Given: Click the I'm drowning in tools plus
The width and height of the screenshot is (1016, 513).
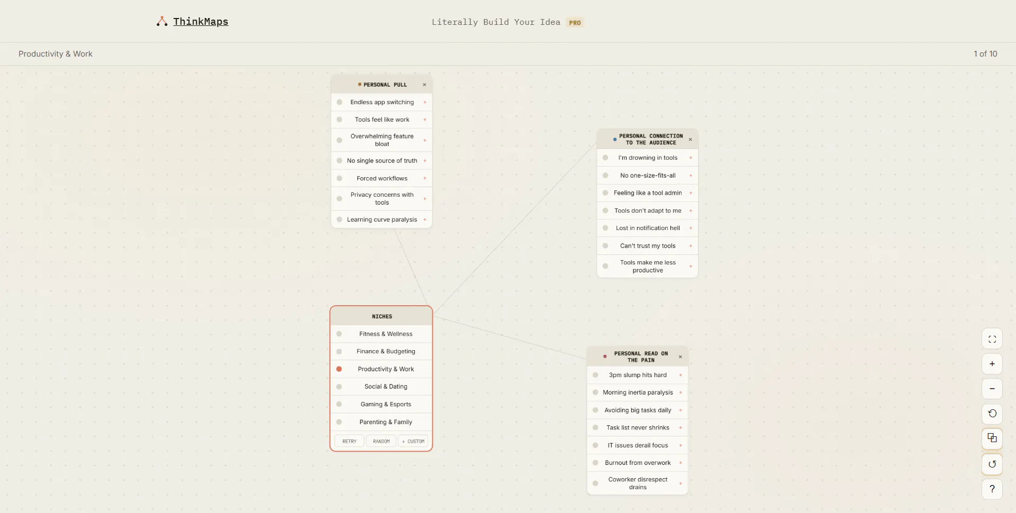Looking at the screenshot, I should pyautogui.click(x=691, y=158).
